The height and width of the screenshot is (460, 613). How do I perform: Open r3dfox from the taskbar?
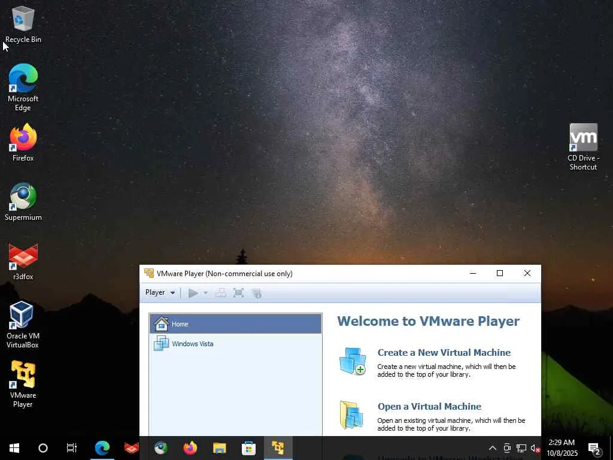pyautogui.click(x=131, y=448)
